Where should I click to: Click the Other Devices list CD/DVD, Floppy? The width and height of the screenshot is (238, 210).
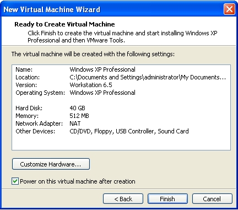(x=129, y=131)
